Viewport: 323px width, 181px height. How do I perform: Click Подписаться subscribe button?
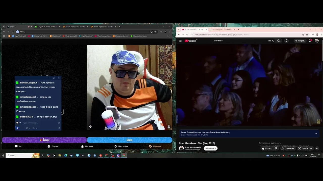[210, 148]
